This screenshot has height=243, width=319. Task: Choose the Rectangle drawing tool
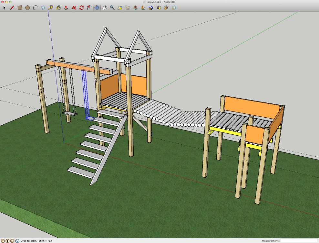(20, 8)
